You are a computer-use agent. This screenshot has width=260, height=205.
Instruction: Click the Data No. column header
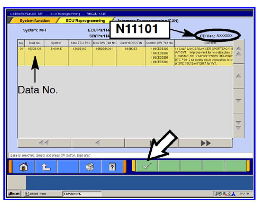[34, 43]
